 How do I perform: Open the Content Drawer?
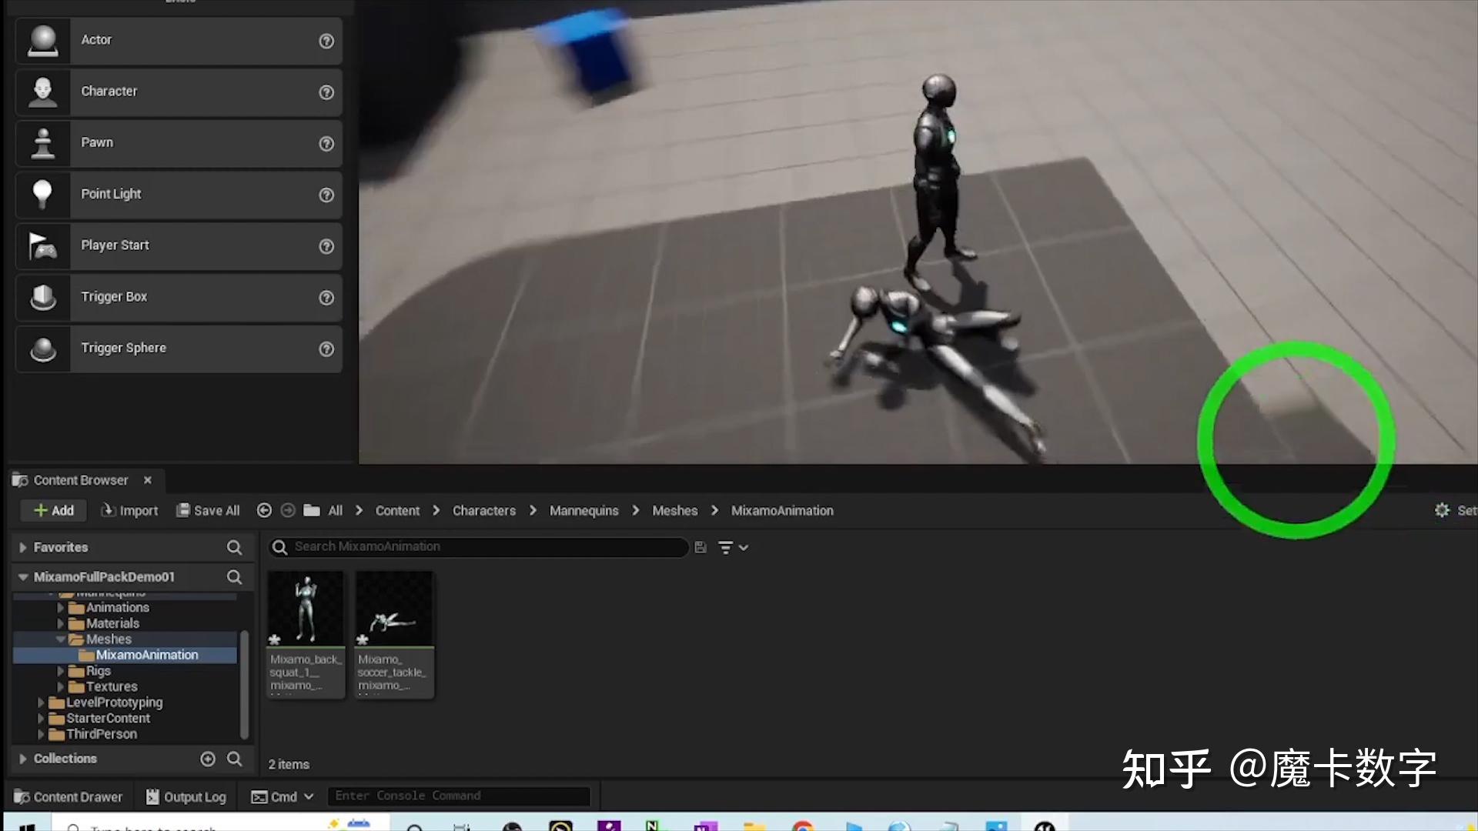click(68, 796)
